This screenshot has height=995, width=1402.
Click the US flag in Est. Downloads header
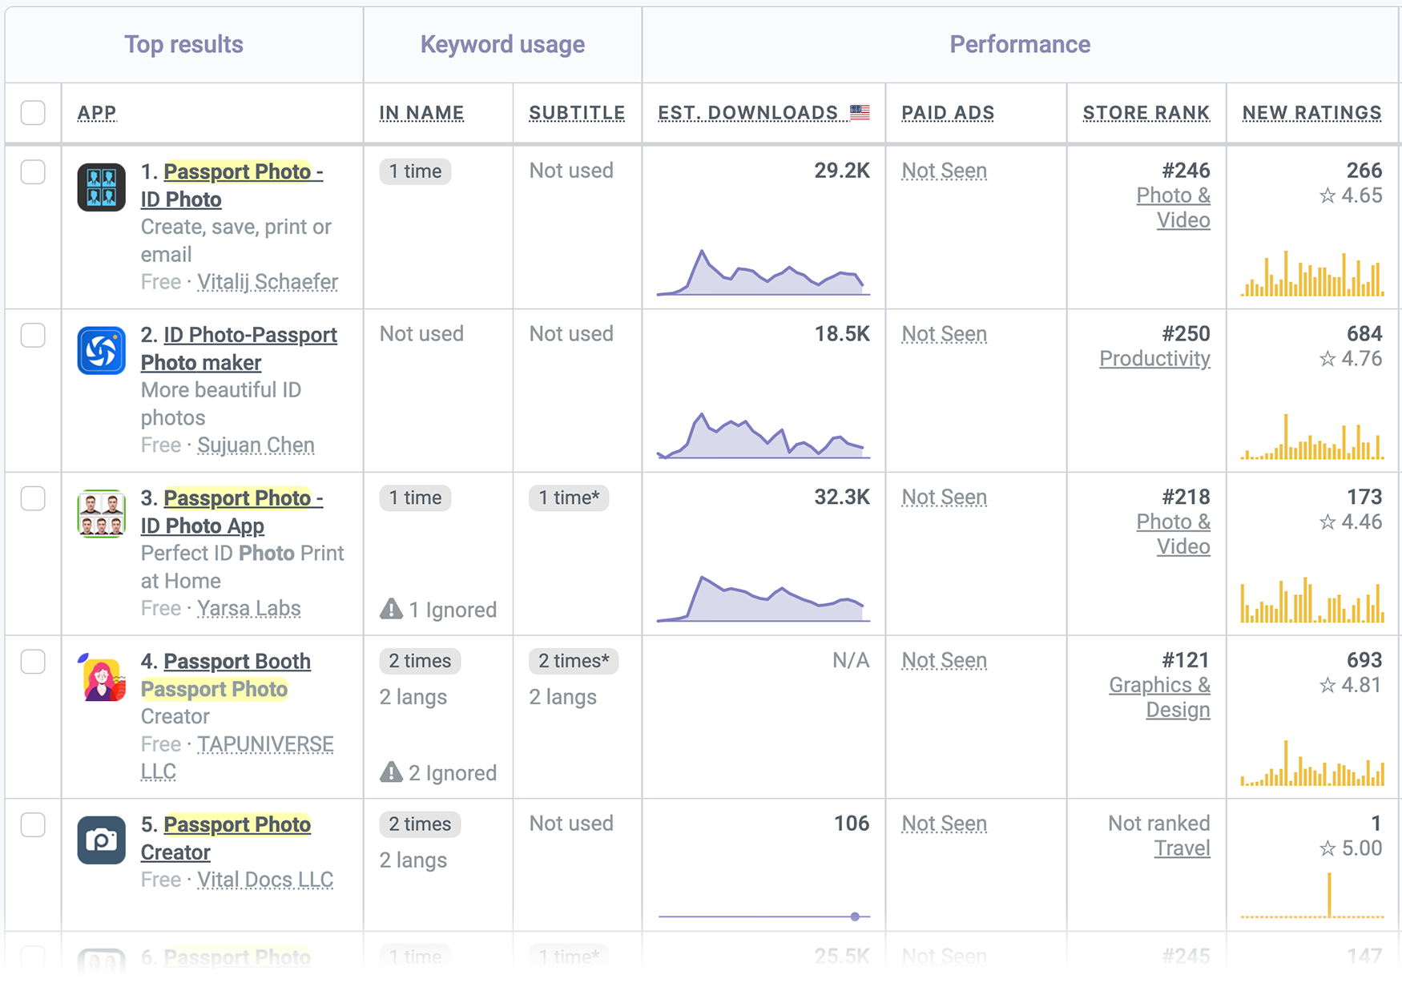pos(860,112)
